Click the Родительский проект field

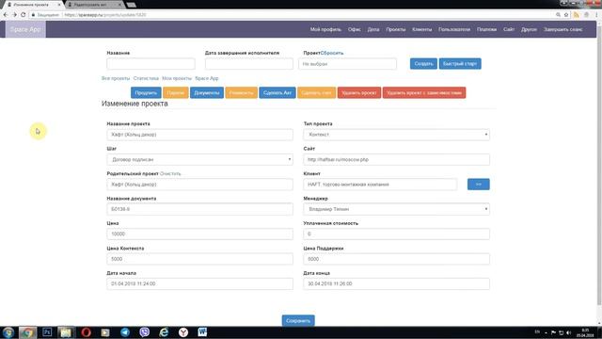tap(199, 185)
